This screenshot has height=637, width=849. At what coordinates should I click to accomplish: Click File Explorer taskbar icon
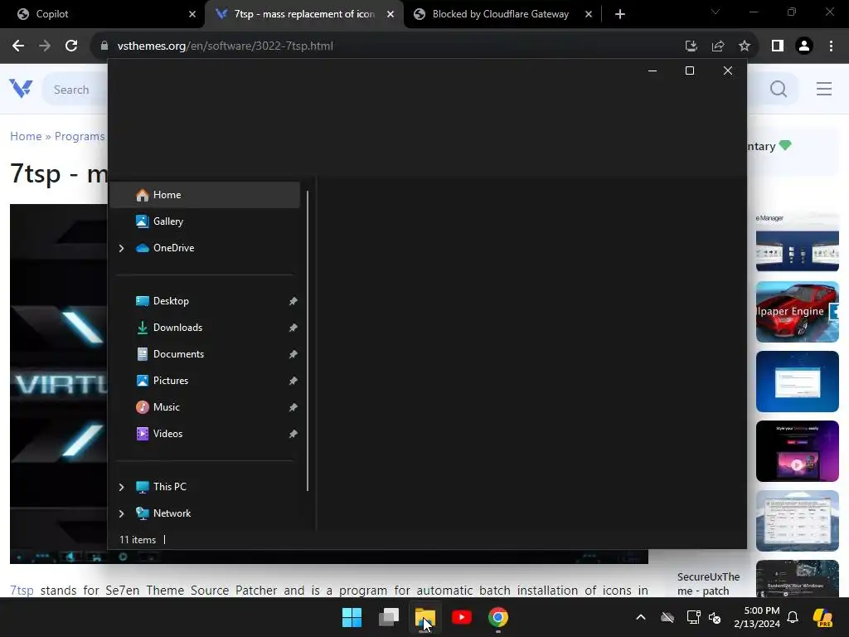click(x=425, y=617)
